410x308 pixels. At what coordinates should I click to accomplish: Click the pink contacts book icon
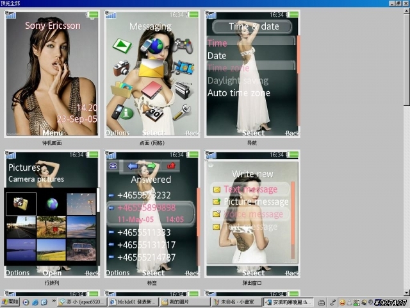tap(152, 90)
